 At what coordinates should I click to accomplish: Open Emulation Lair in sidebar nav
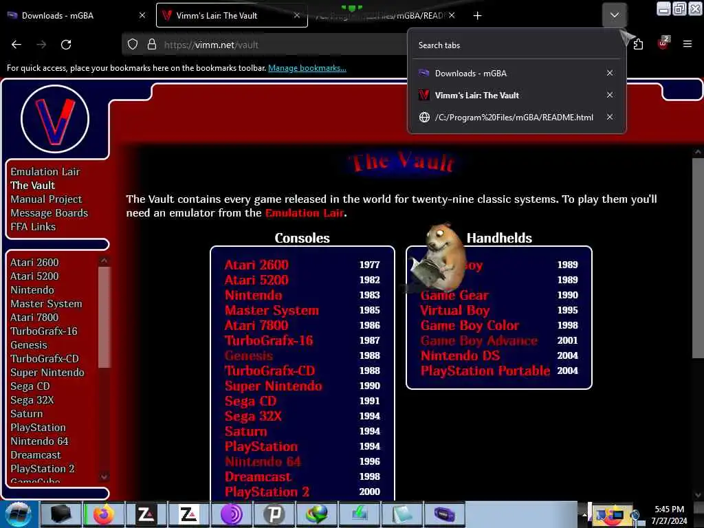click(x=45, y=171)
